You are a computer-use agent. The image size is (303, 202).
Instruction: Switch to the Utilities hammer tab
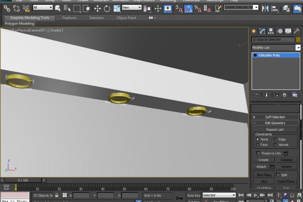pyautogui.click(x=297, y=31)
